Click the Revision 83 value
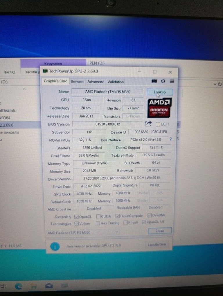 pyautogui.click(x=133, y=100)
